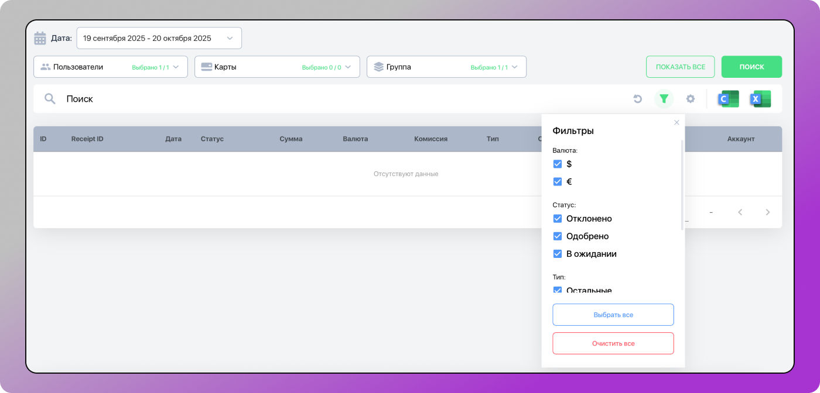This screenshot has width=820, height=393.
Task: Close the Фильтры panel
Action: coord(676,122)
